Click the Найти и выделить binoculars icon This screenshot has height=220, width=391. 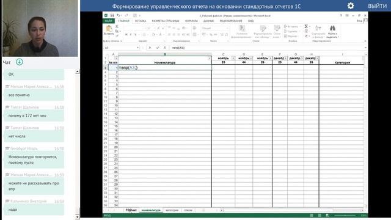332,28
